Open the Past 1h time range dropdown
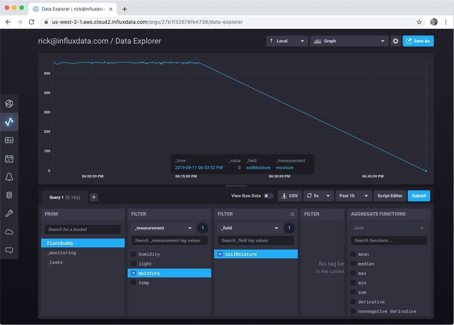This screenshot has height=325, width=454. tap(353, 196)
